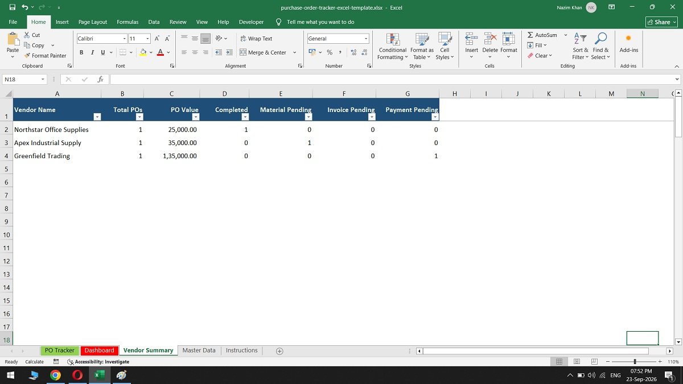The width and height of the screenshot is (683, 384).
Task: Click the Cut scissors icon
Action: pyautogui.click(x=27, y=35)
